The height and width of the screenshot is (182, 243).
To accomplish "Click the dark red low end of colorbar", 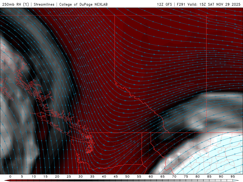I will click(7, 180).
